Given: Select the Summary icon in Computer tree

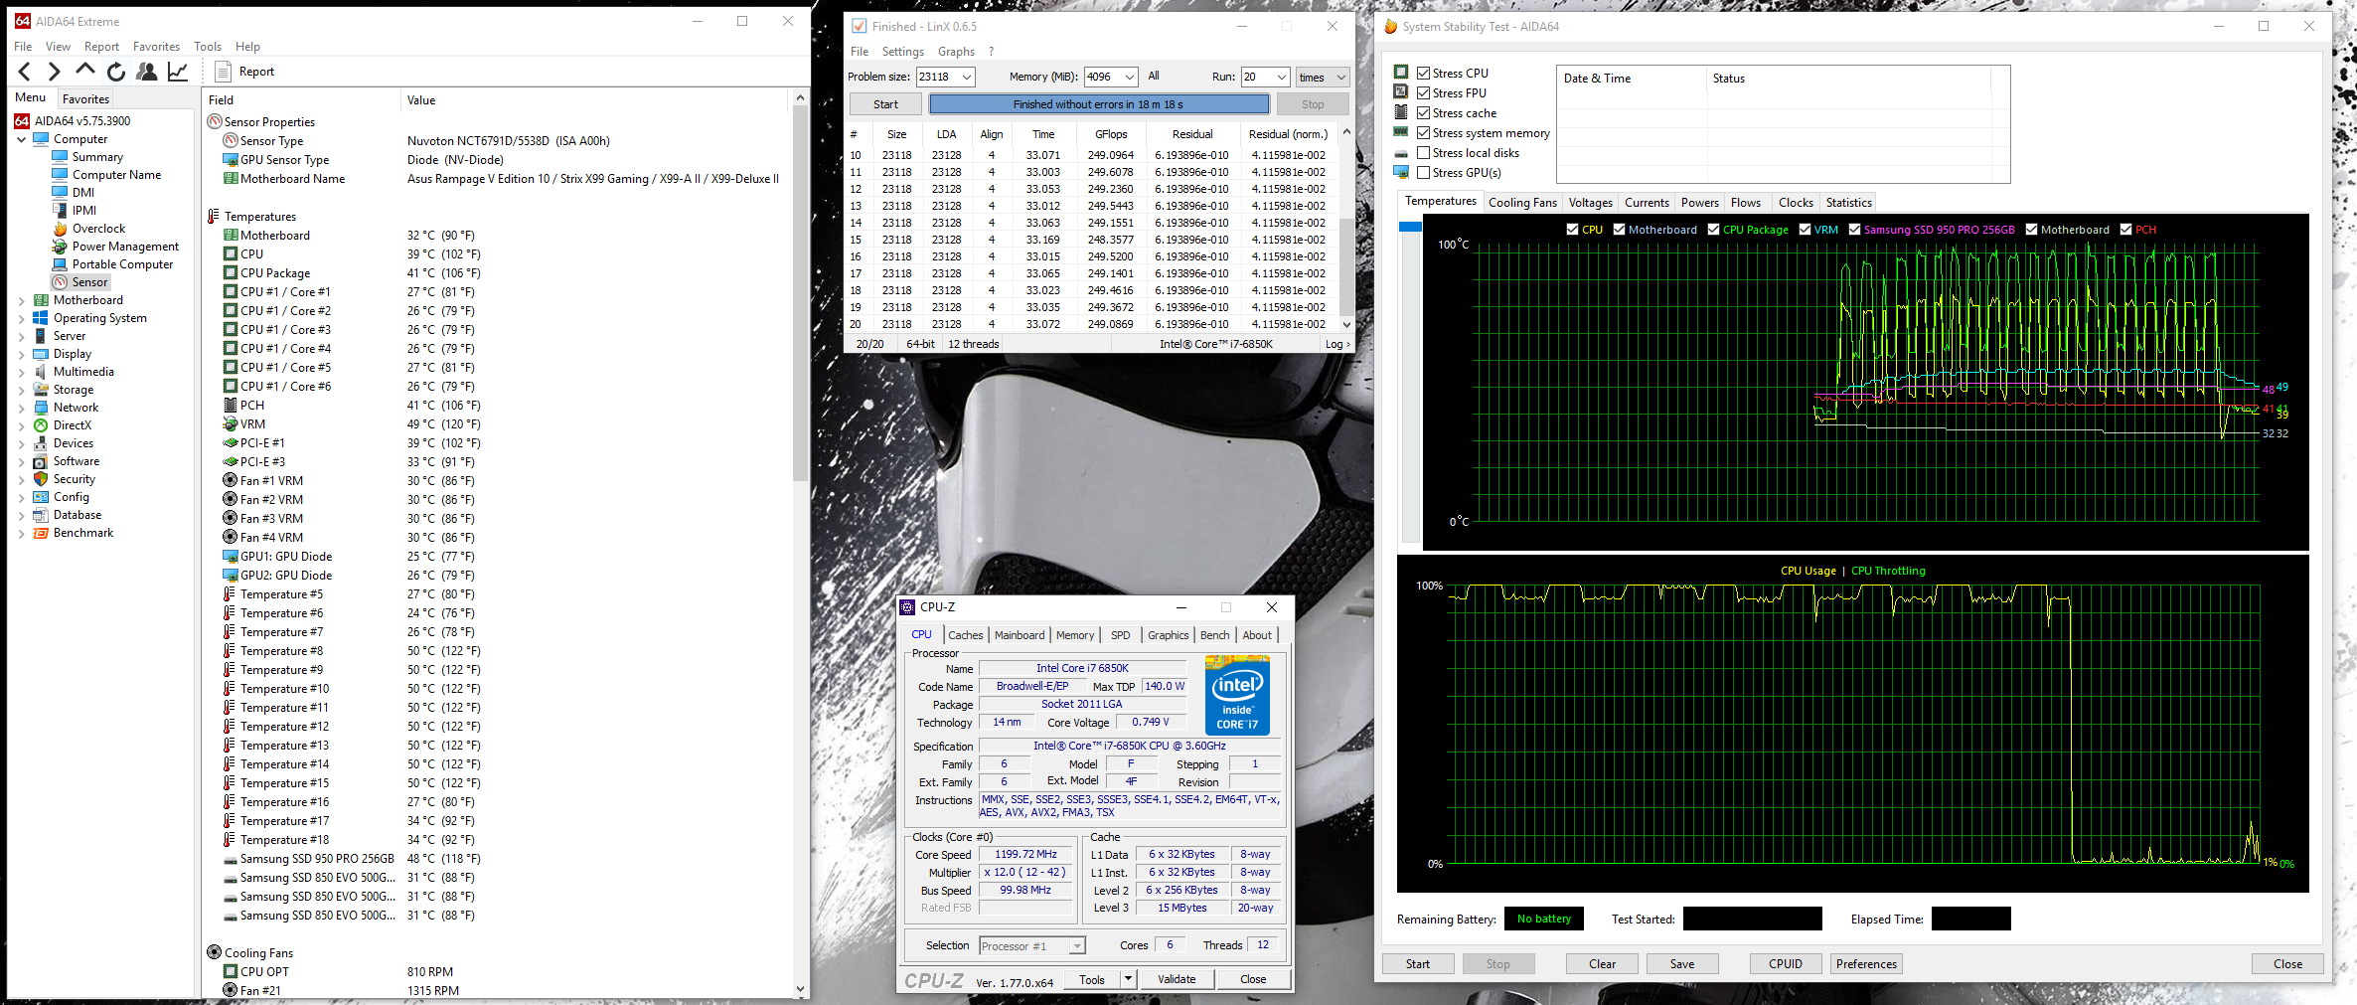Looking at the screenshot, I should (60, 157).
